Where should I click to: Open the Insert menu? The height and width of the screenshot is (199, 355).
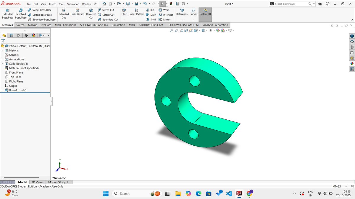[52, 4]
